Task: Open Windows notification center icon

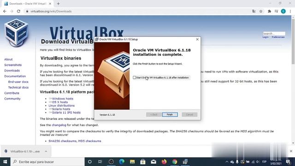Action: (288, 162)
